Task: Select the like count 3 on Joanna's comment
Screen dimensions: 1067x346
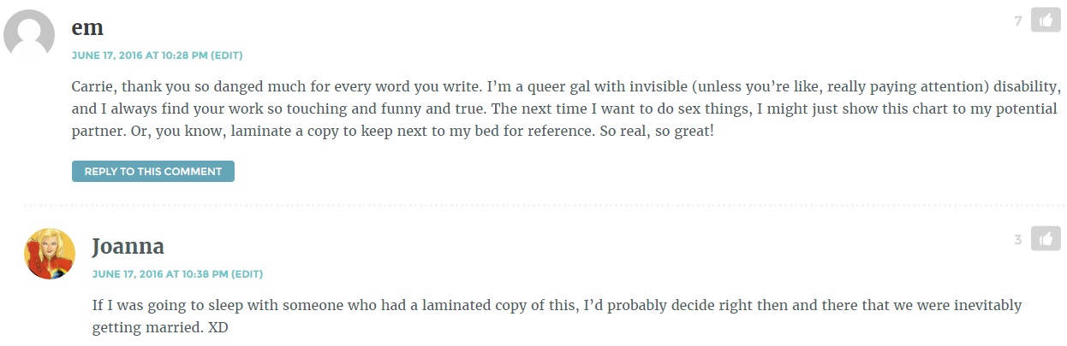Action: 1018,240
